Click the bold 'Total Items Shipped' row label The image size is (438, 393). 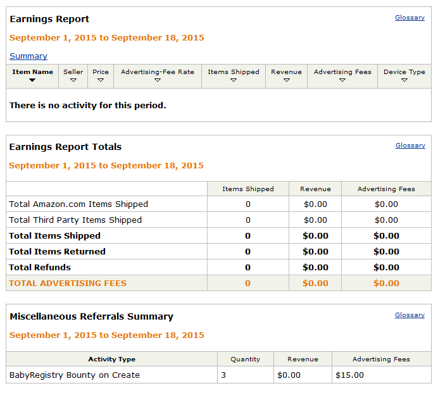tap(54, 236)
